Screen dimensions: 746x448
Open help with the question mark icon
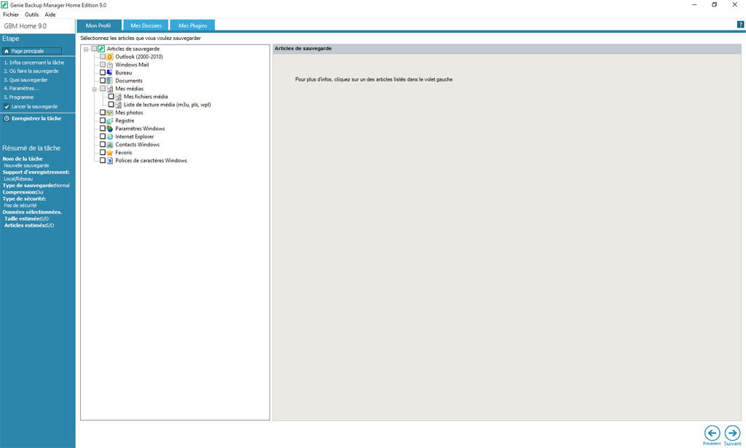[x=740, y=25]
